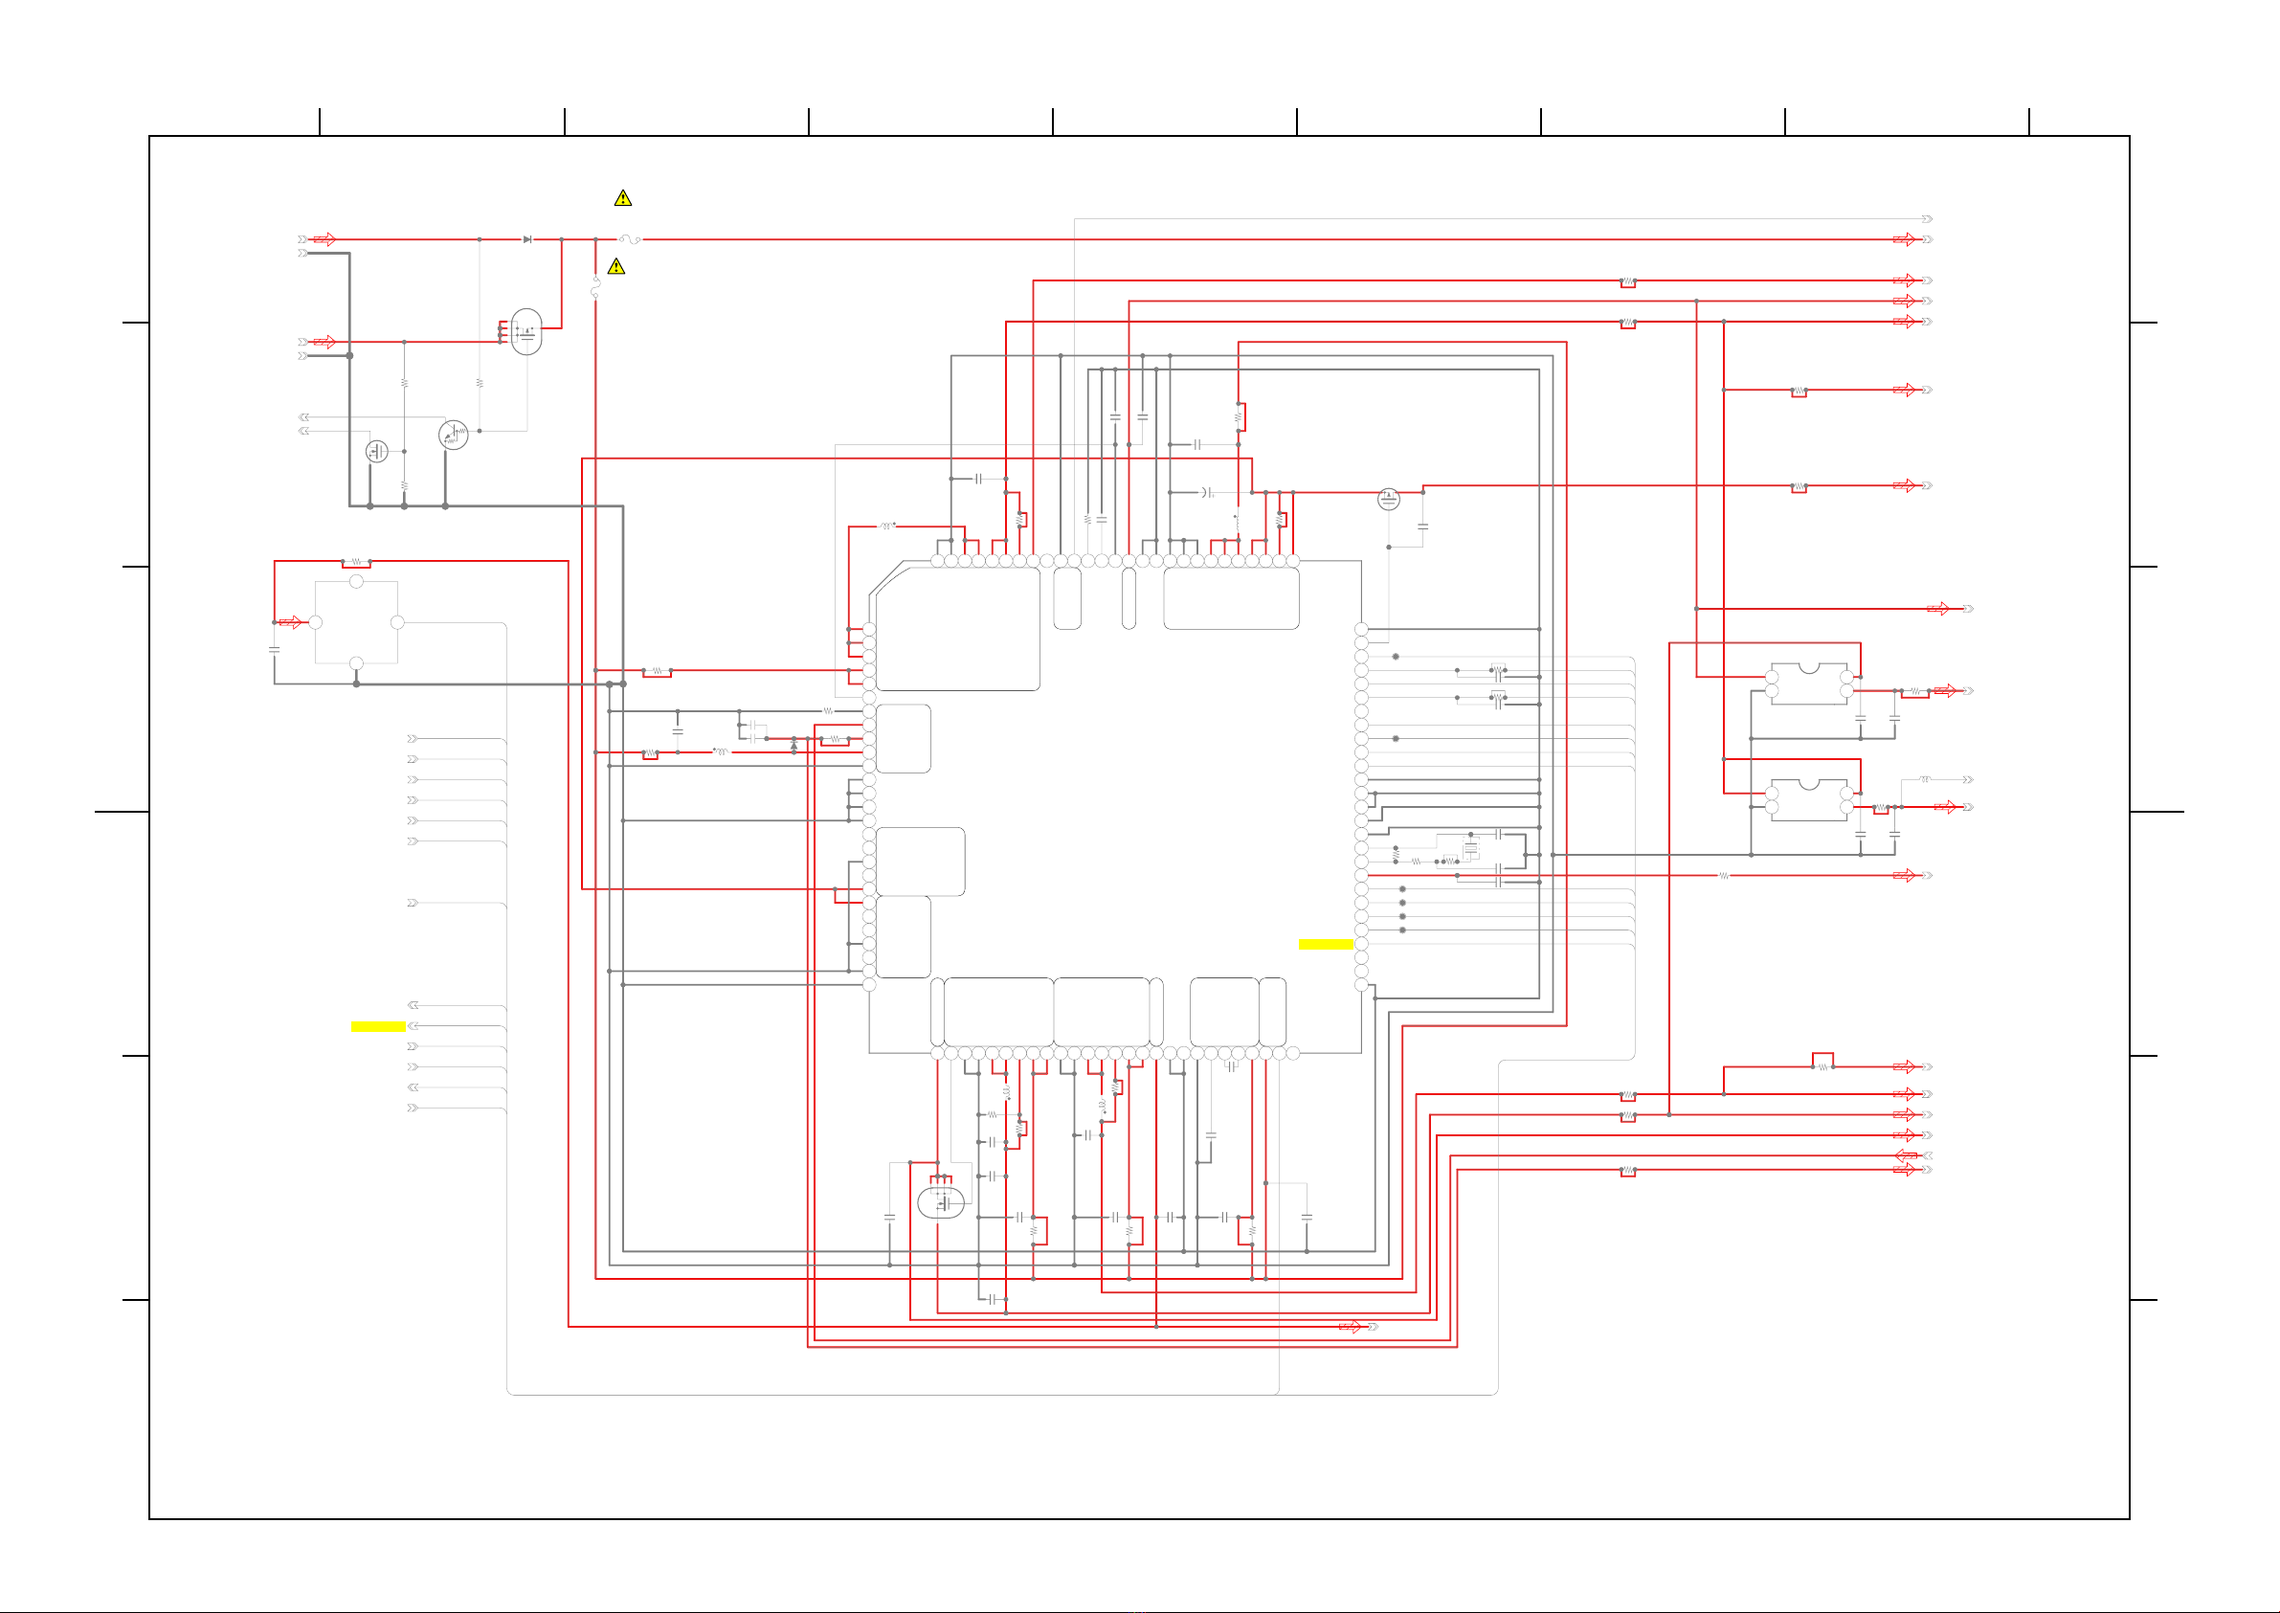Select the square four-terminal component at the left
This screenshot has height=1613, width=2280.
click(x=356, y=623)
